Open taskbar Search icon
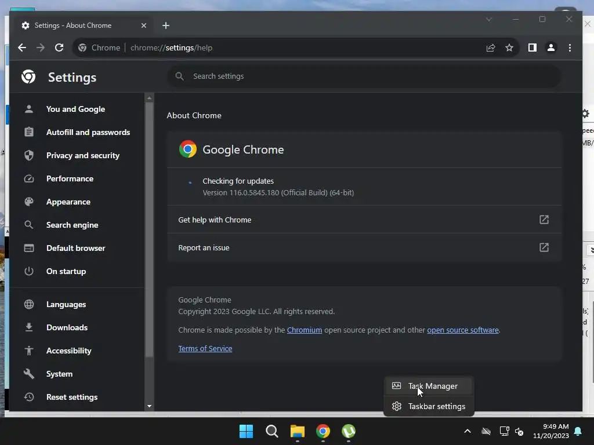Screen dimensions: 594x445 click(x=271, y=431)
